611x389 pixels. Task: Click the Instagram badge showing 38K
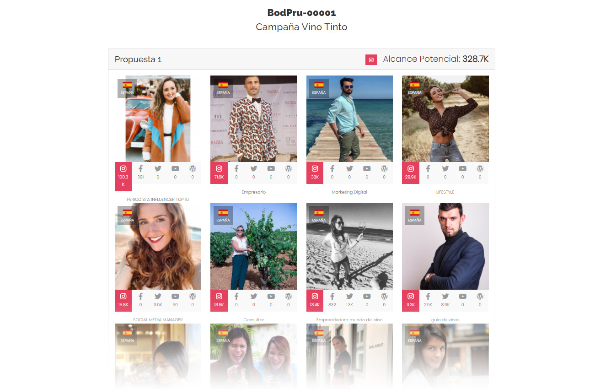315,173
